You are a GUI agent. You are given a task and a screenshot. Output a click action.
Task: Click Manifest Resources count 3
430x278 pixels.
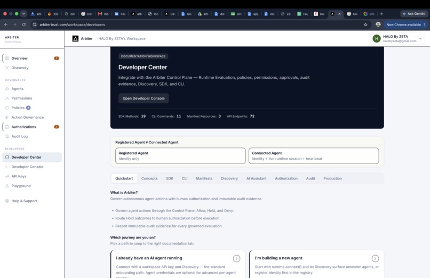pyautogui.click(x=219, y=116)
